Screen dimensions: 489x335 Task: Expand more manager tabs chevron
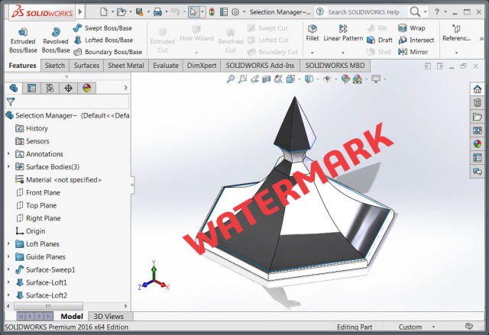pos(125,88)
